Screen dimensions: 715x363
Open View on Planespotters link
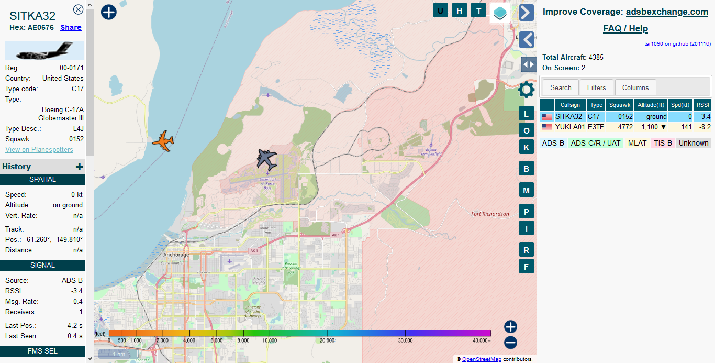[39, 150]
